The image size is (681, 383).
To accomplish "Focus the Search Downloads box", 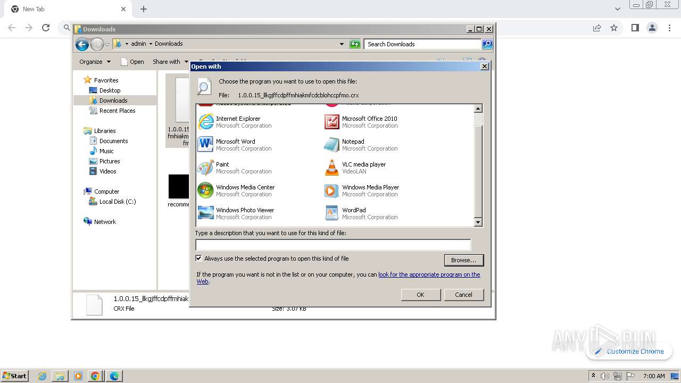I will 423,44.
